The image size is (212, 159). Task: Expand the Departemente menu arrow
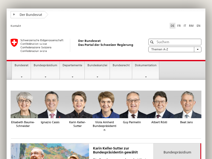coord(72,77)
